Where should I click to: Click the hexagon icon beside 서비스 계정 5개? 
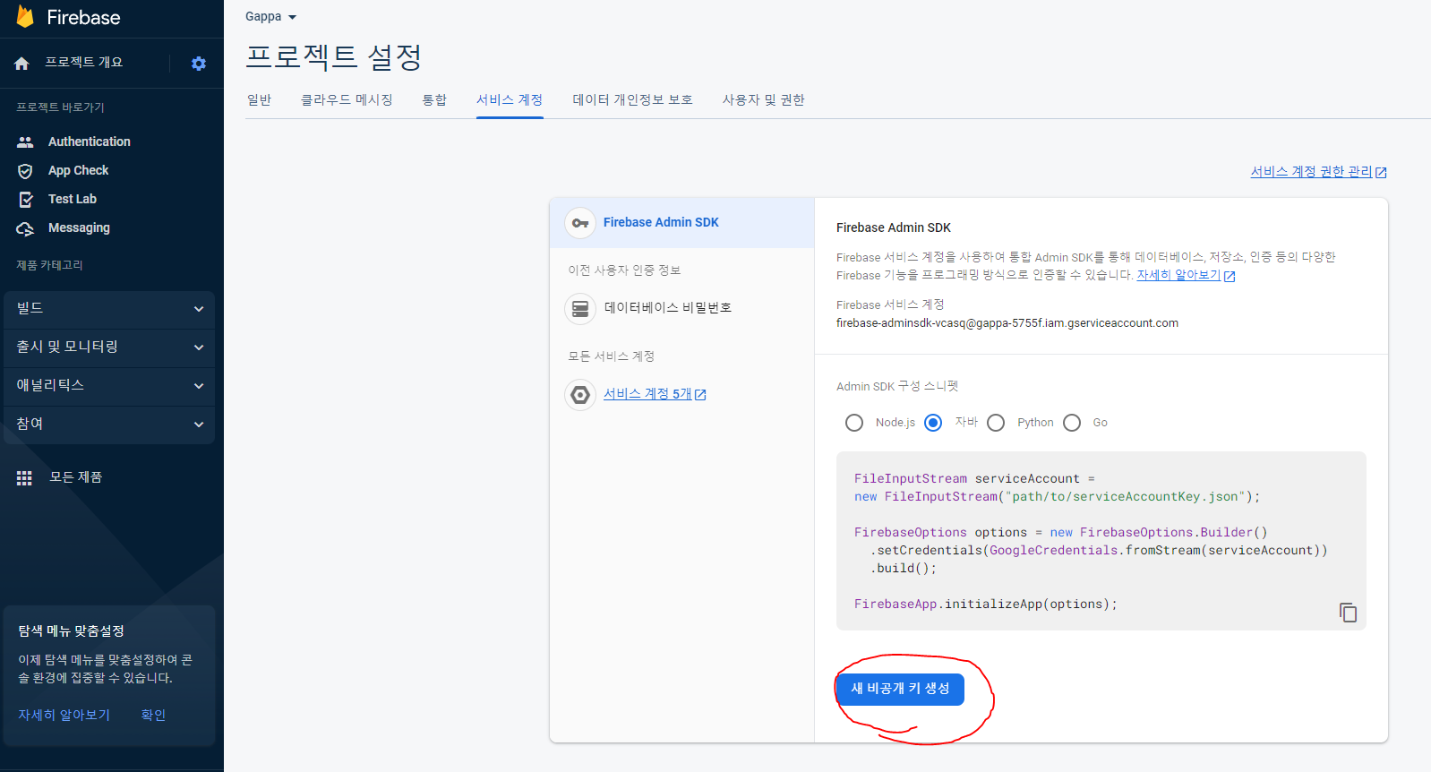[x=580, y=394]
